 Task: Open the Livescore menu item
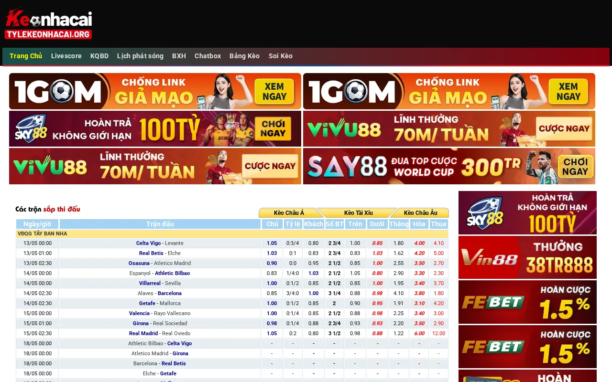tap(66, 56)
